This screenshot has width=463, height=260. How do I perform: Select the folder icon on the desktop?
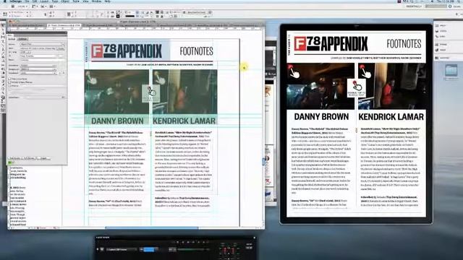point(451,71)
